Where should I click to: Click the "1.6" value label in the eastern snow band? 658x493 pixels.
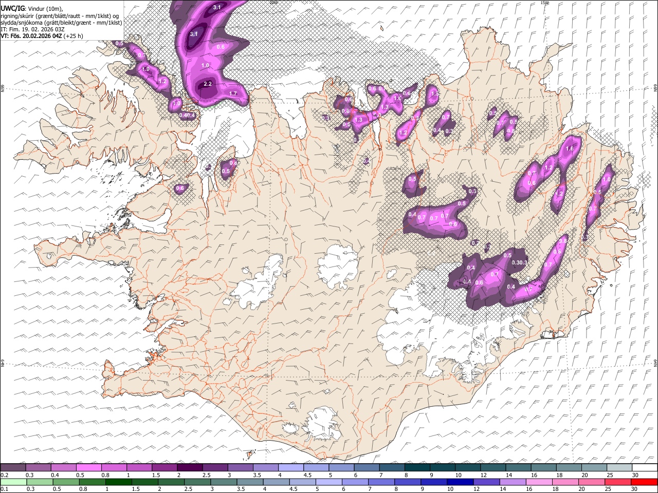point(569,149)
